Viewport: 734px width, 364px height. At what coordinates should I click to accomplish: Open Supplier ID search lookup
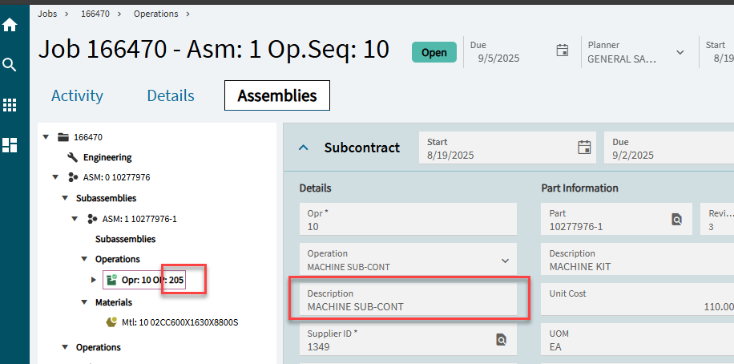pos(502,339)
